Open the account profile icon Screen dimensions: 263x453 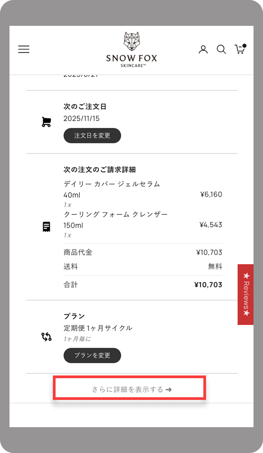pos(203,50)
